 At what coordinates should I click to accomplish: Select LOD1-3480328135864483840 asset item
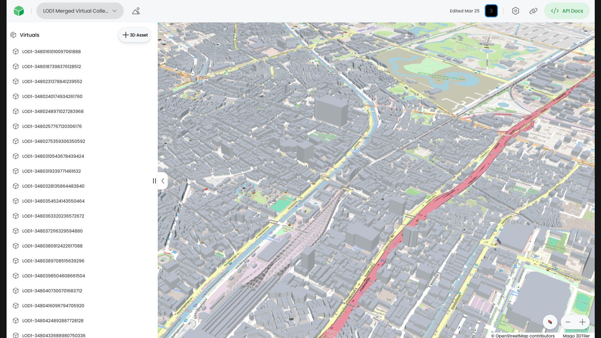coord(53,186)
